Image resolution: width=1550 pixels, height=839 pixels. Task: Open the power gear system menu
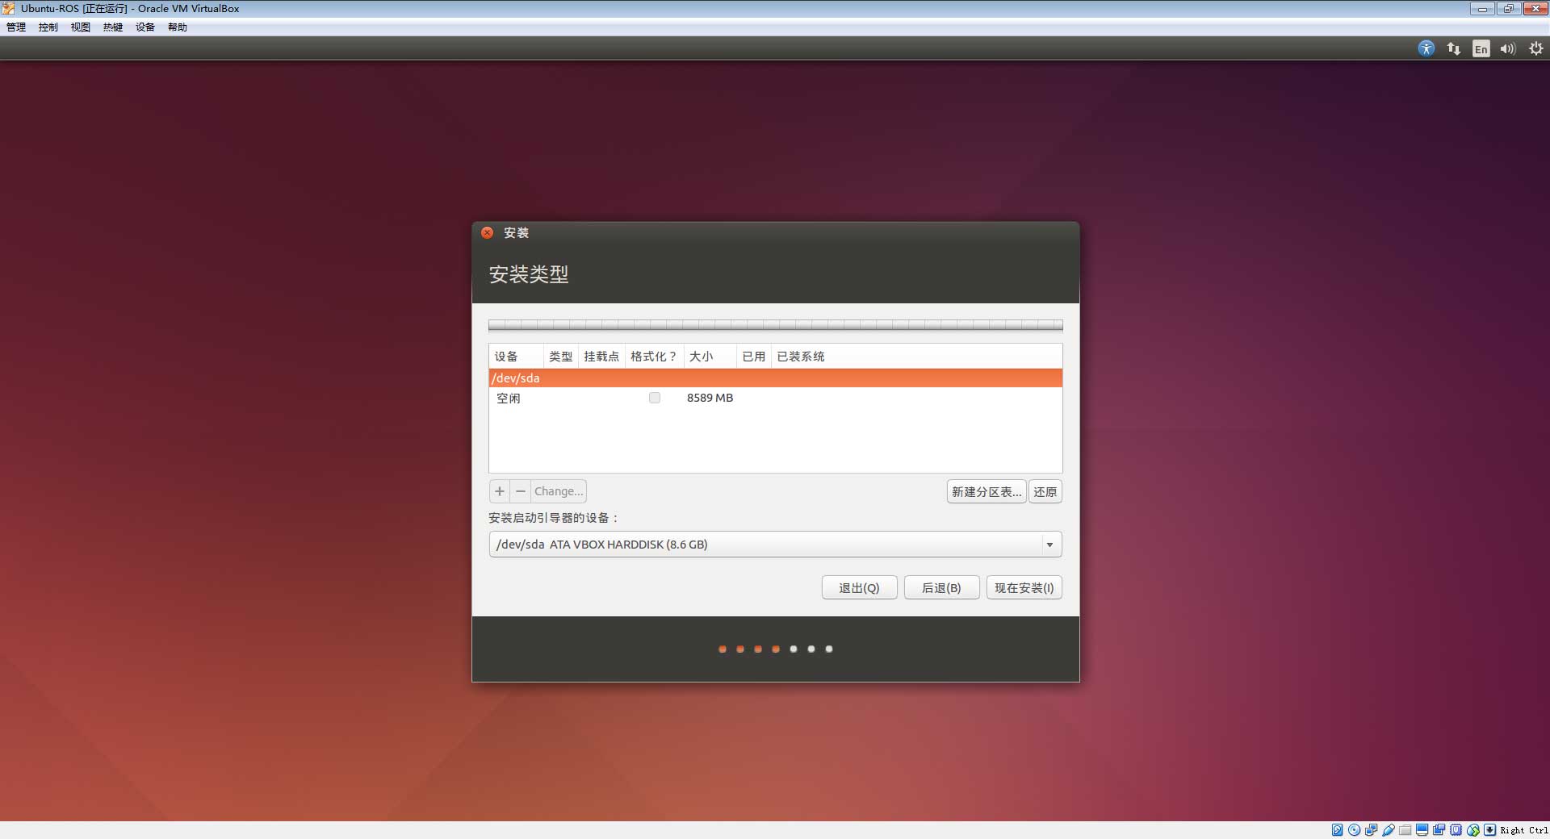(1535, 48)
